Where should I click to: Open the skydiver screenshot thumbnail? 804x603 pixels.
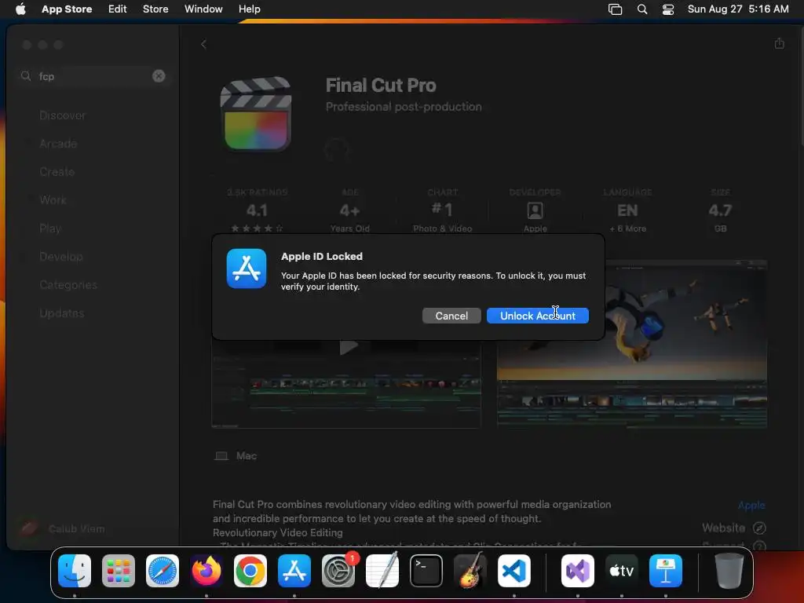632,344
